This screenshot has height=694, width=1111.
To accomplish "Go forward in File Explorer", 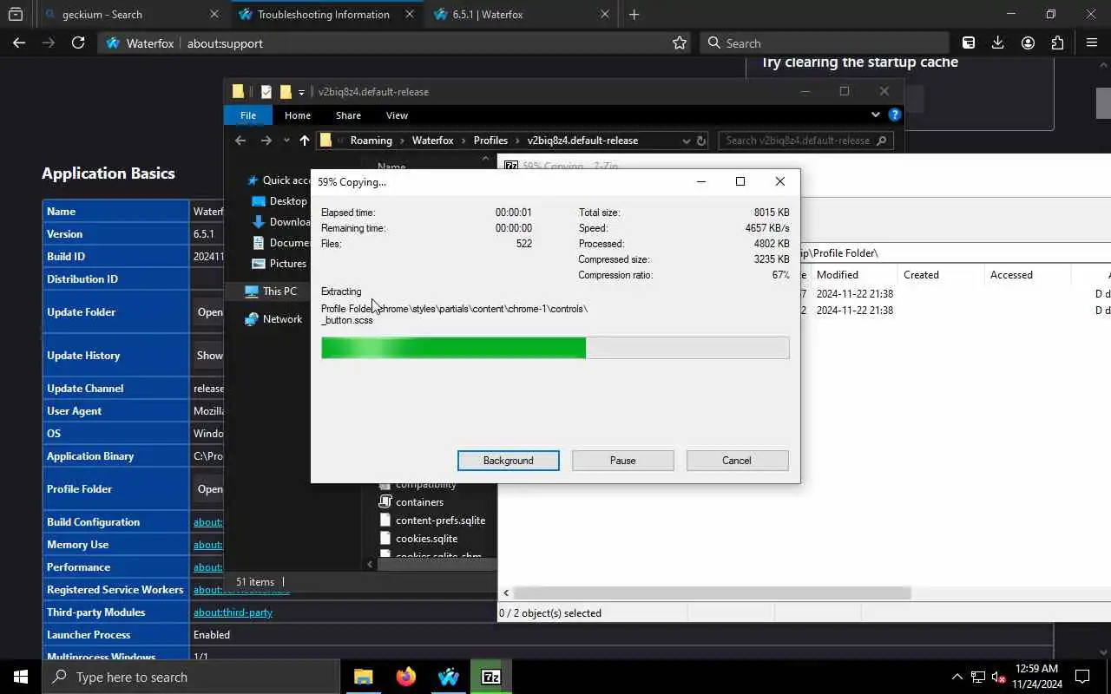I will coord(266,141).
